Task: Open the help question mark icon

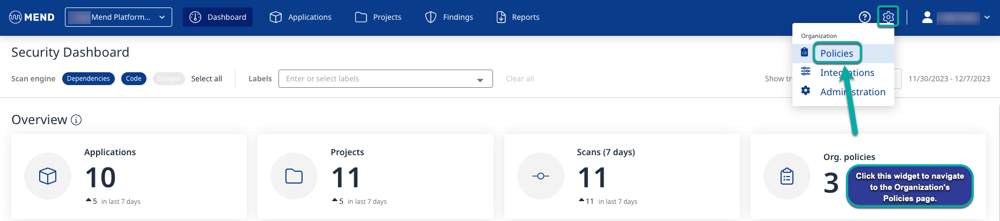Action: [x=864, y=17]
